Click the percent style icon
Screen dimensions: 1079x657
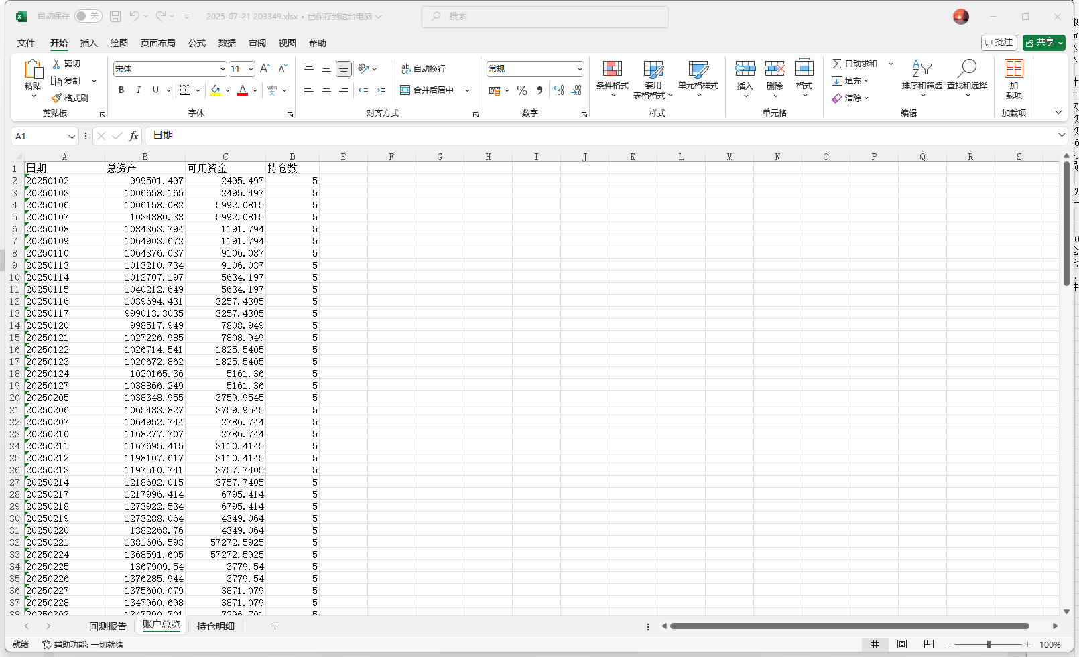(522, 90)
